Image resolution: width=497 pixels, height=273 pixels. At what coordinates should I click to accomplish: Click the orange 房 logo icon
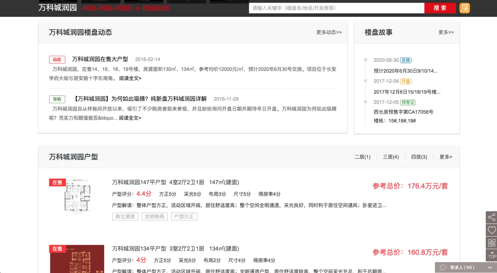coord(465,8)
